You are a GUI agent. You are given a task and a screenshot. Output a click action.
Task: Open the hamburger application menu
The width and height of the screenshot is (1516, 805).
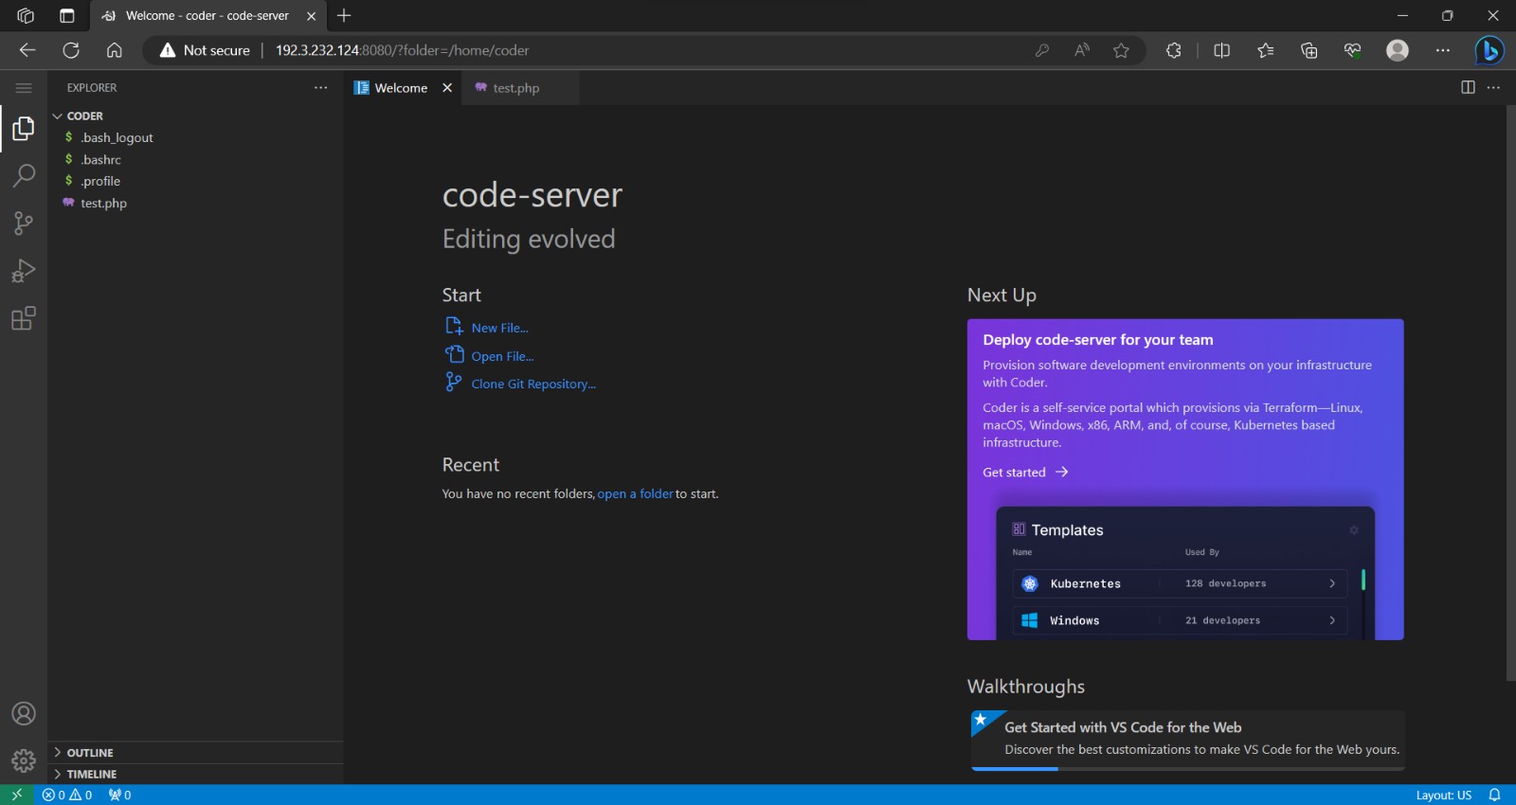(24, 88)
